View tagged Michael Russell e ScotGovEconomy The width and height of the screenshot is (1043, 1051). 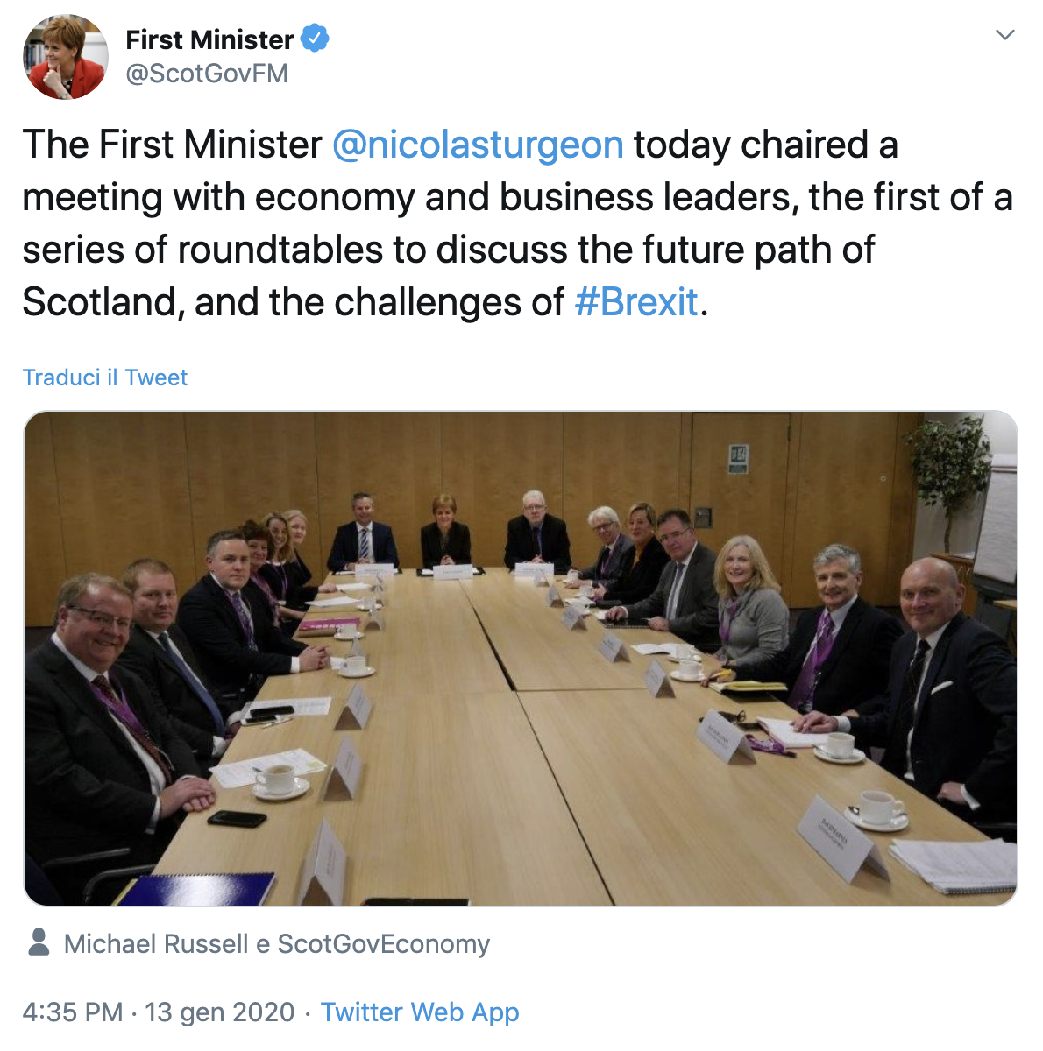pos(277,944)
